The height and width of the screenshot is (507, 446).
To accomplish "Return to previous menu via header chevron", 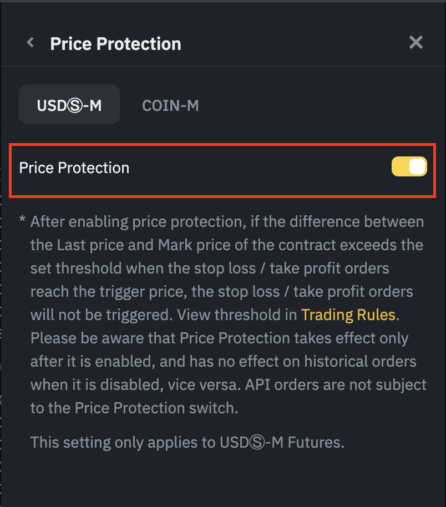I will click(x=31, y=43).
